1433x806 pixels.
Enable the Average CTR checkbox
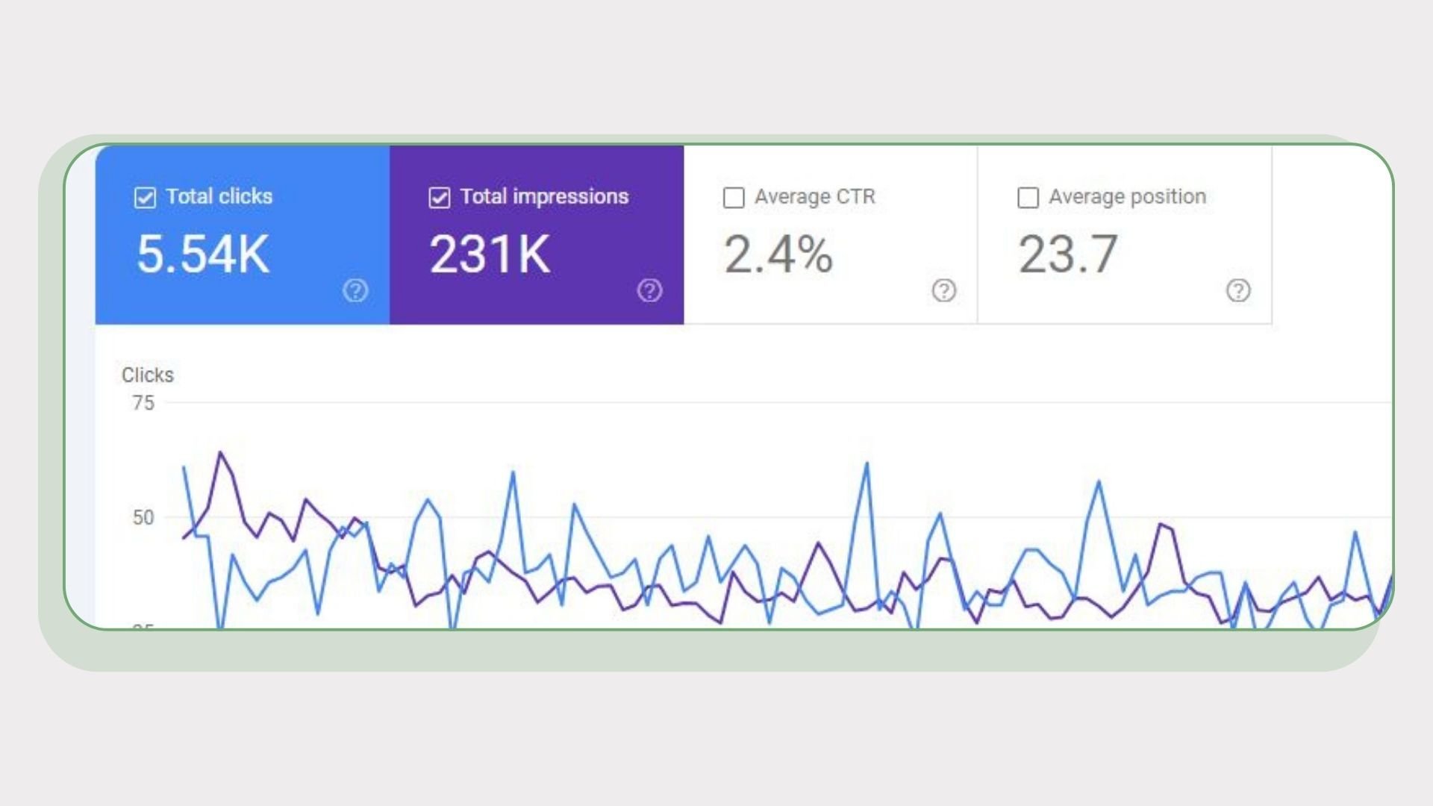pos(734,198)
